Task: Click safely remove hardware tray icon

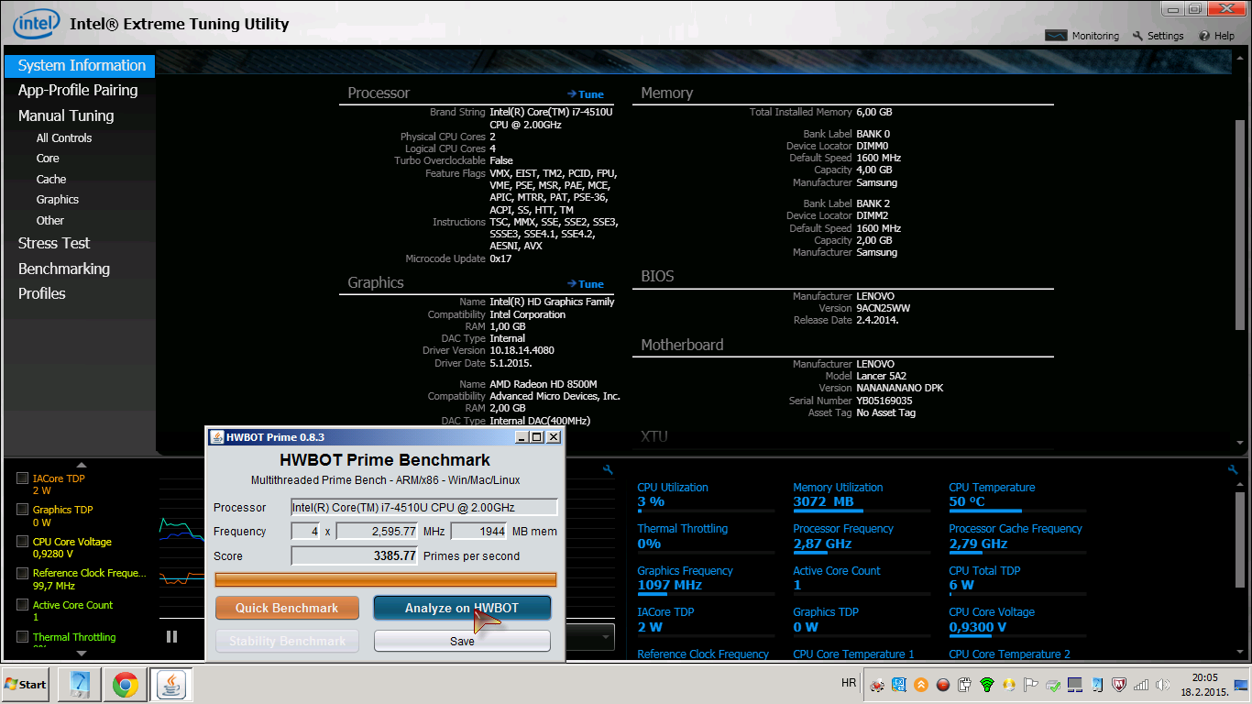Action: click(x=1053, y=685)
